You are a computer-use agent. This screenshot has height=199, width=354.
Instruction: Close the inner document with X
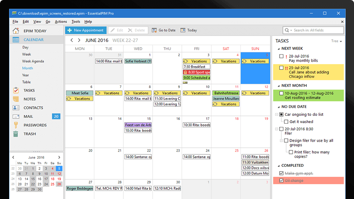click(x=342, y=21)
